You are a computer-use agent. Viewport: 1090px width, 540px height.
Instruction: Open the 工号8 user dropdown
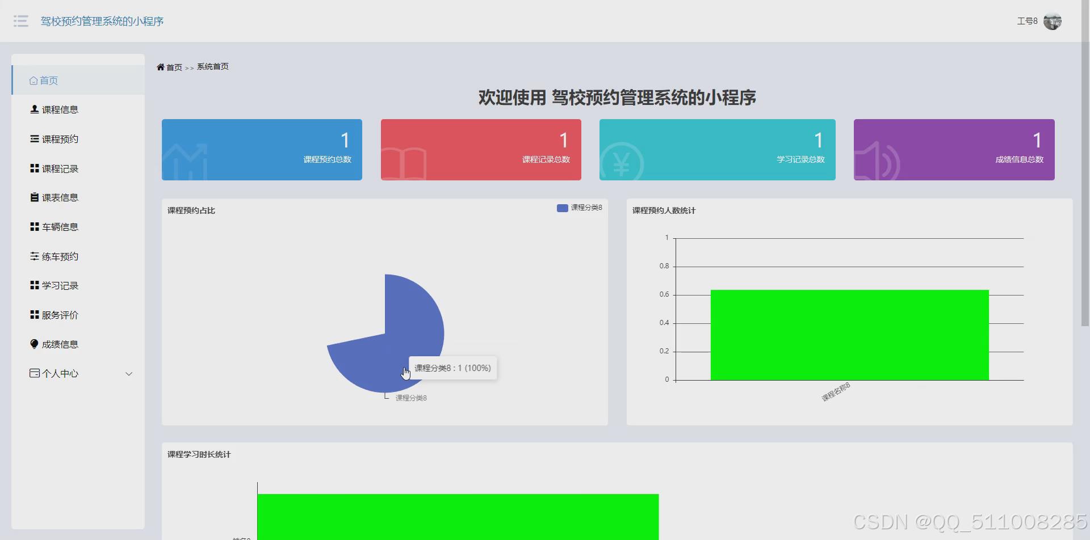1028,21
